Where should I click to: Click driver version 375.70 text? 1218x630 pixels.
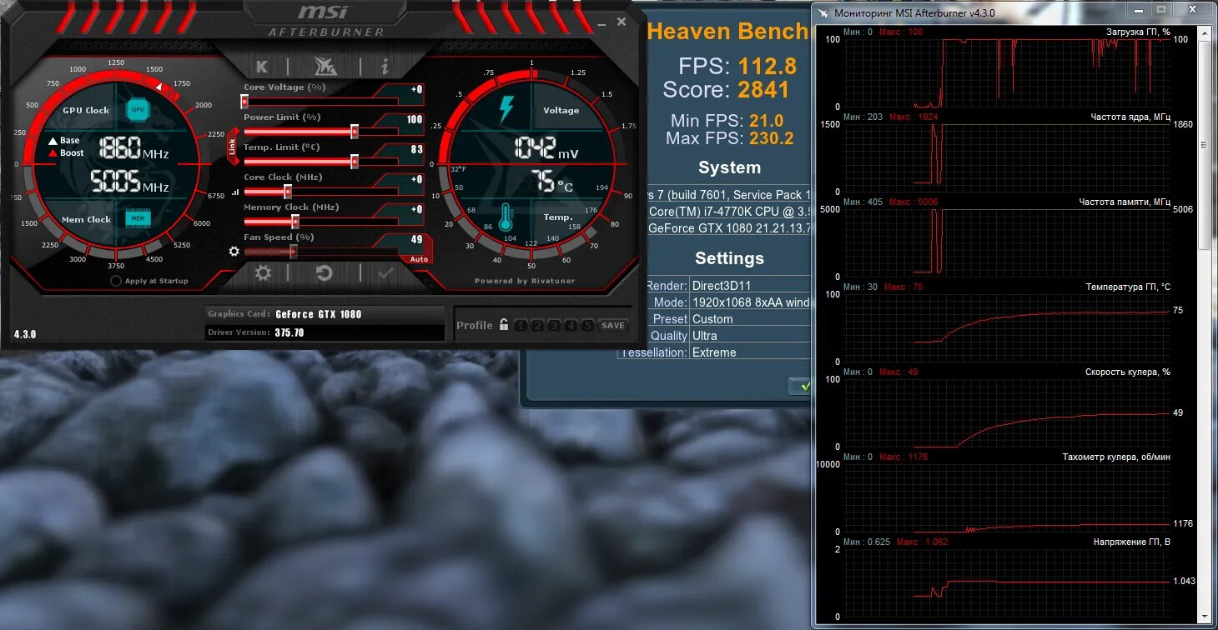pyautogui.click(x=289, y=332)
